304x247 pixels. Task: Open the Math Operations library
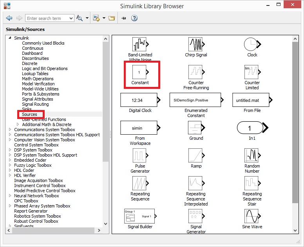click(38, 79)
